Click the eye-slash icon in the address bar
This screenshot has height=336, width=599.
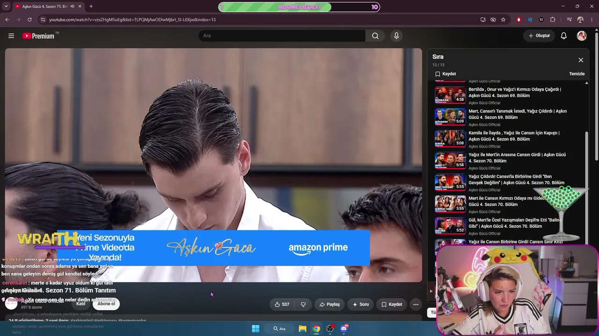coord(493,20)
